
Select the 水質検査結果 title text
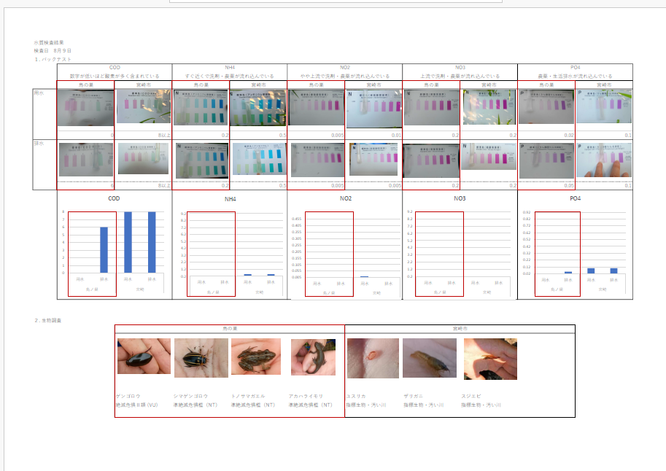pyautogui.click(x=44, y=43)
